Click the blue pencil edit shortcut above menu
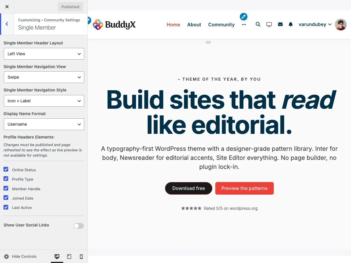Screen dimensions: 351x263 point(244,17)
